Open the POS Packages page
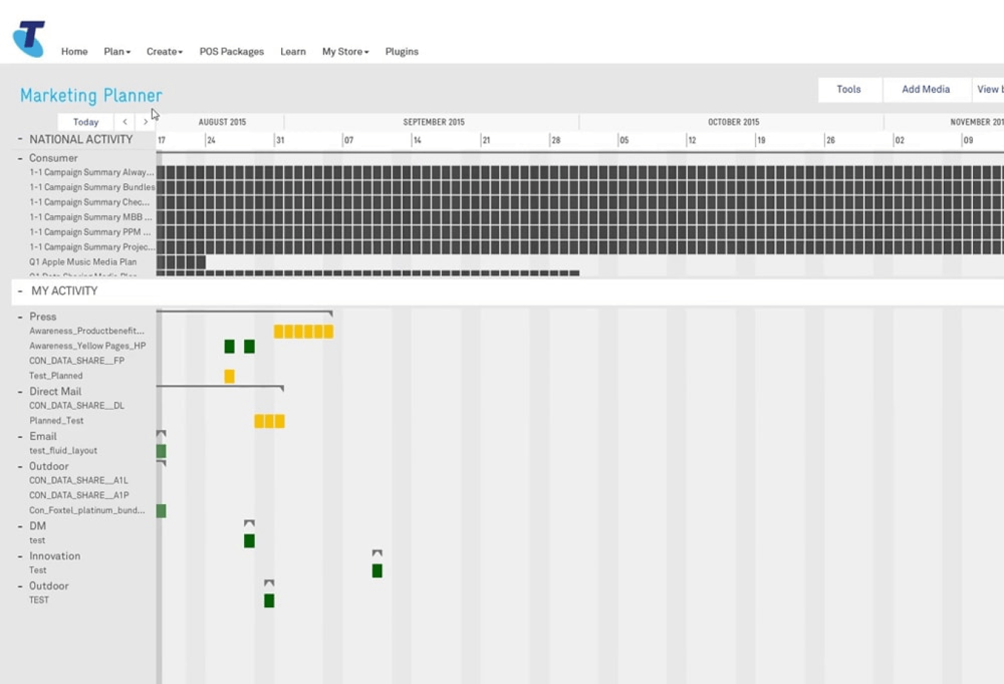Screen dimensions: 1004x684 pyautogui.click(x=231, y=52)
